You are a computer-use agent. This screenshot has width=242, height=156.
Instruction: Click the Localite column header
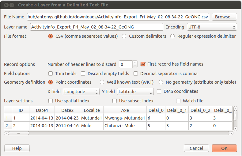tap(92, 110)
